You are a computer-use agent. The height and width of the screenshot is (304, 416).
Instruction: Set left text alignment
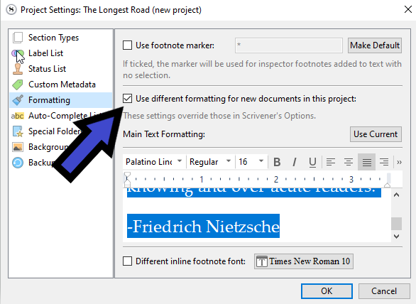click(331, 162)
